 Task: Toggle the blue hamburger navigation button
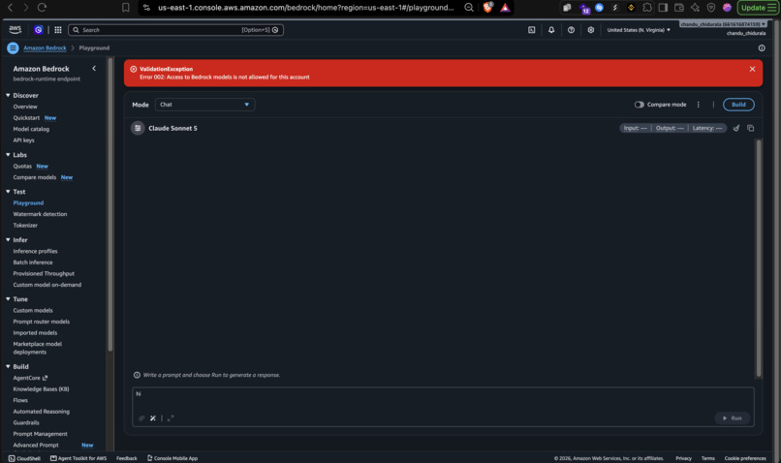pyautogui.click(x=13, y=47)
